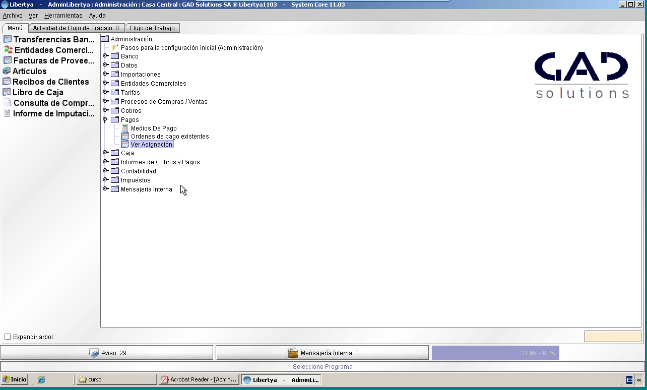Click the Datos folder icon

click(115, 66)
